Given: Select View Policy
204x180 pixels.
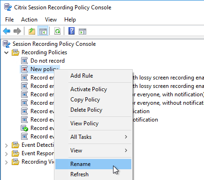Looking at the screenshot, I should click(x=93, y=123).
